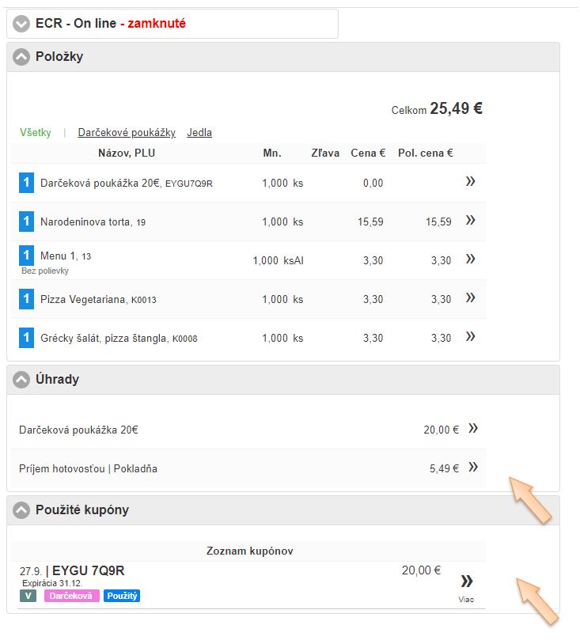This screenshot has width=580, height=644.
Task: Expand the ECR - On line section
Action: point(21,24)
